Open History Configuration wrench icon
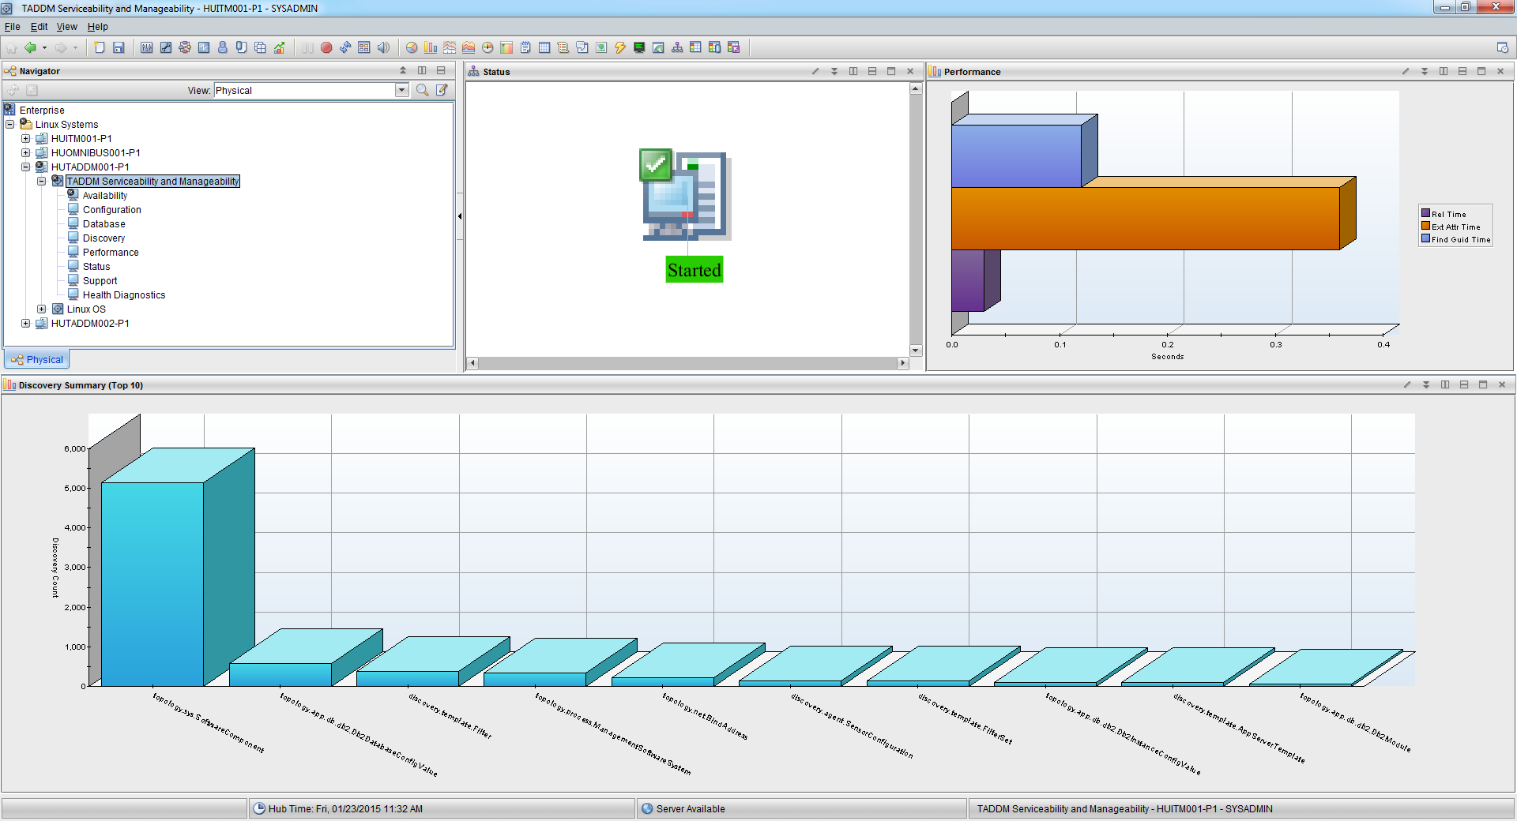Screen dimensions: 1517x821 [x=166, y=47]
